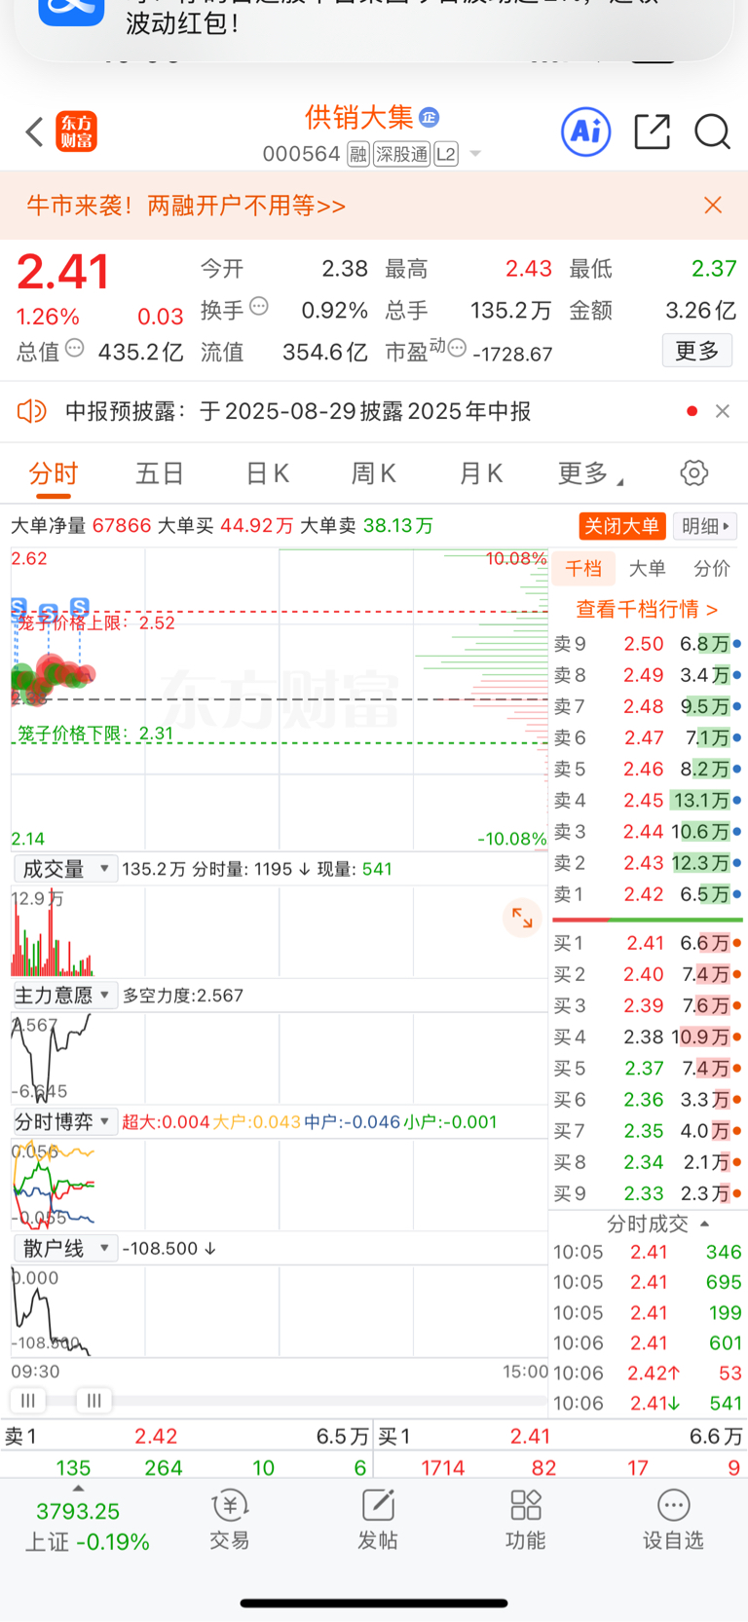Tap the share export icon
Image resolution: width=748 pixels, height=1622 pixels.
click(652, 132)
